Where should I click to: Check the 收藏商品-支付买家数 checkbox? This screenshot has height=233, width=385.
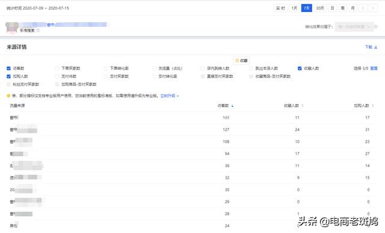[251, 76]
